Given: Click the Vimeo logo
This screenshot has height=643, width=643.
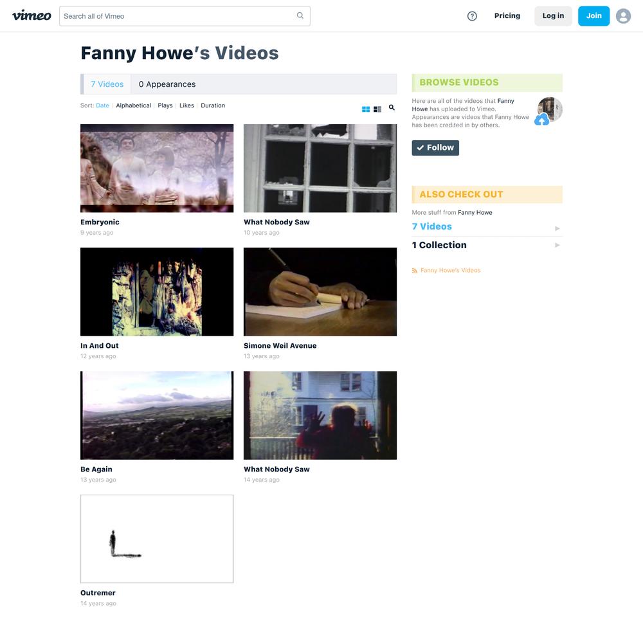Looking at the screenshot, I should pos(32,16).
